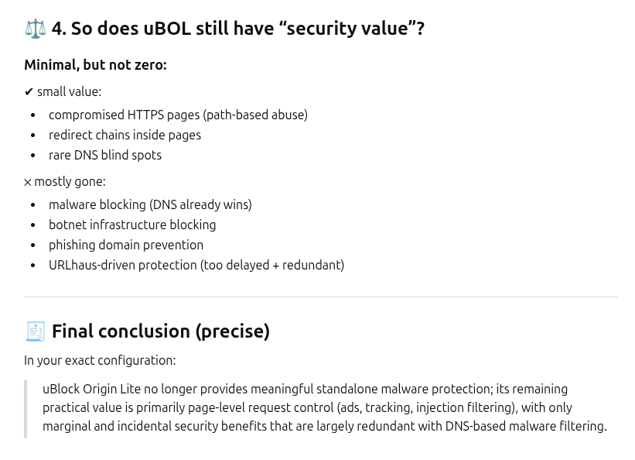635x460 pixels.
Task: Click the horizontal divider line between sections
Action: coord(321,297)
